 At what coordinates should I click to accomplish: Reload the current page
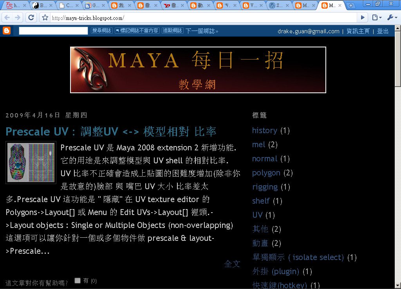(x=31, y=18)
